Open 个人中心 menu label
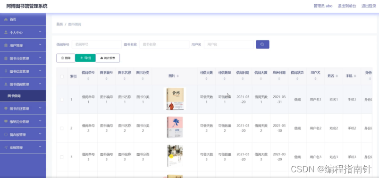Screen dimensions: 379x178 (x=16, y=33)
